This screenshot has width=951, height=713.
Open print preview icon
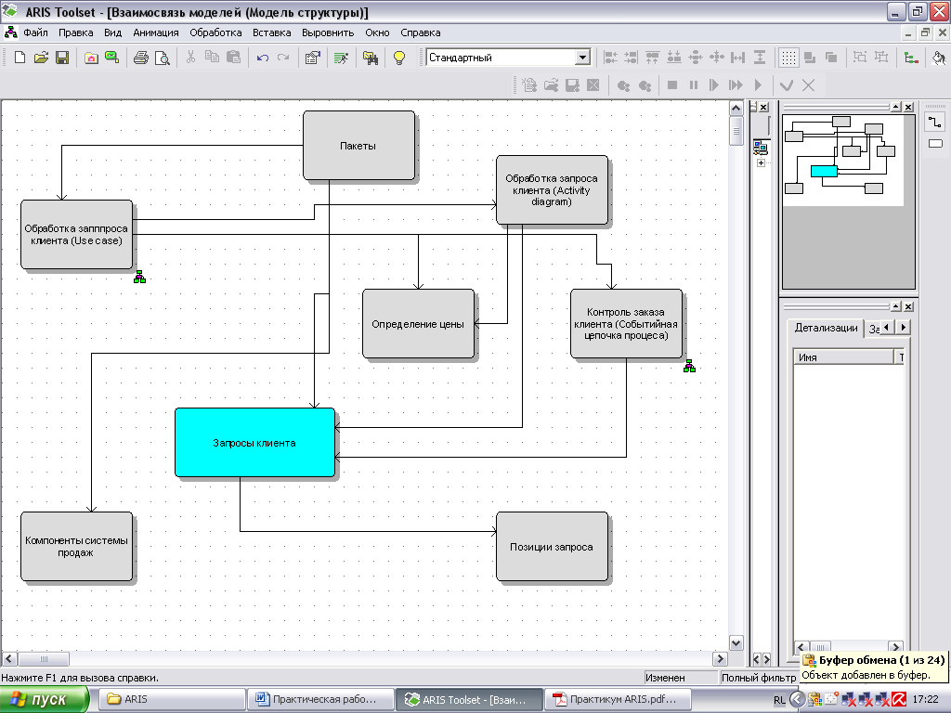162,58
